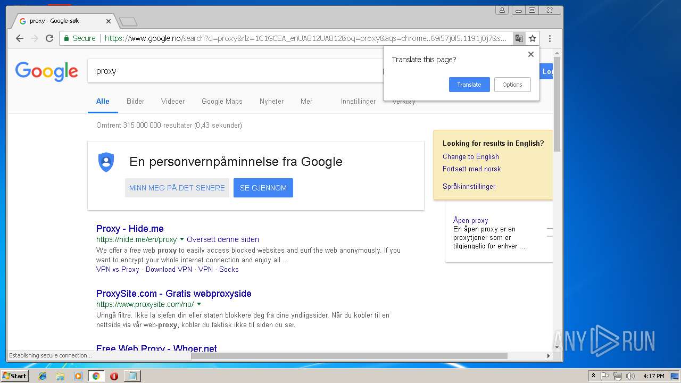Click the search box containing proxy

[x=234, y=71]
